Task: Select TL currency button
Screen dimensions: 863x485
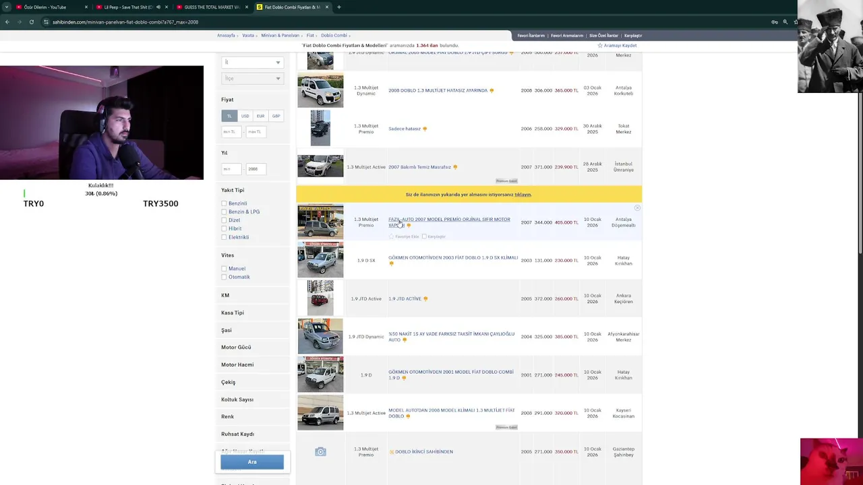Action: [229, 116]
